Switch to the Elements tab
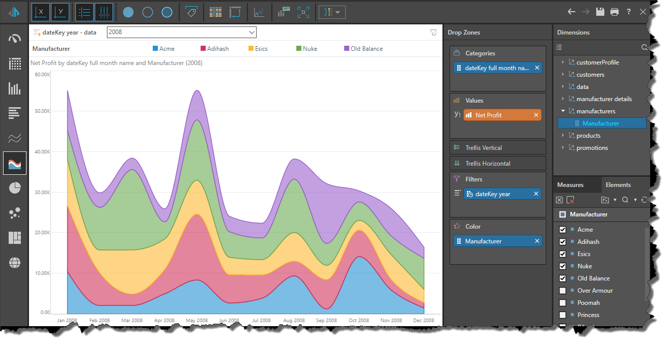Viewport: 669px width, 345px height. click(619, 185)
